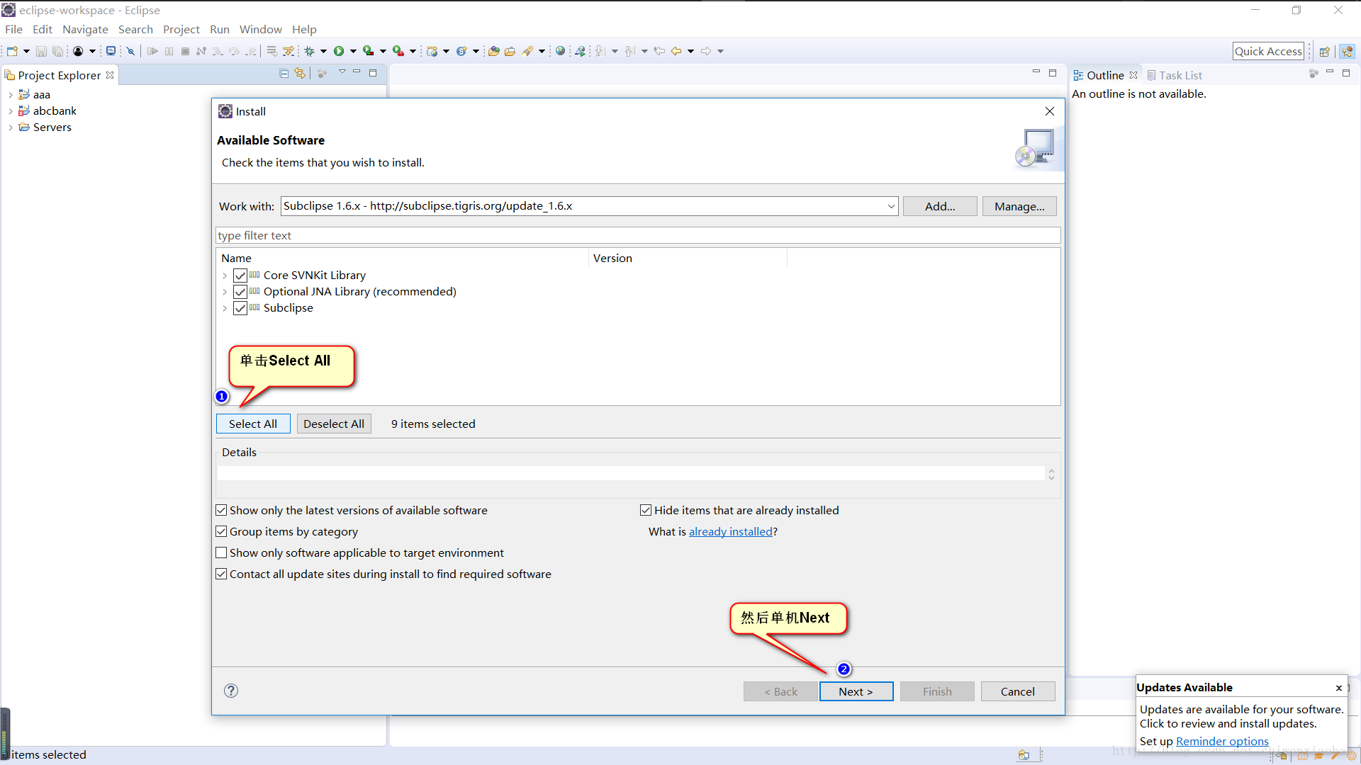Toggle Contact all update sites checkbox
The height and width of the screenshot is (765, 1361).
click(221, 574)
